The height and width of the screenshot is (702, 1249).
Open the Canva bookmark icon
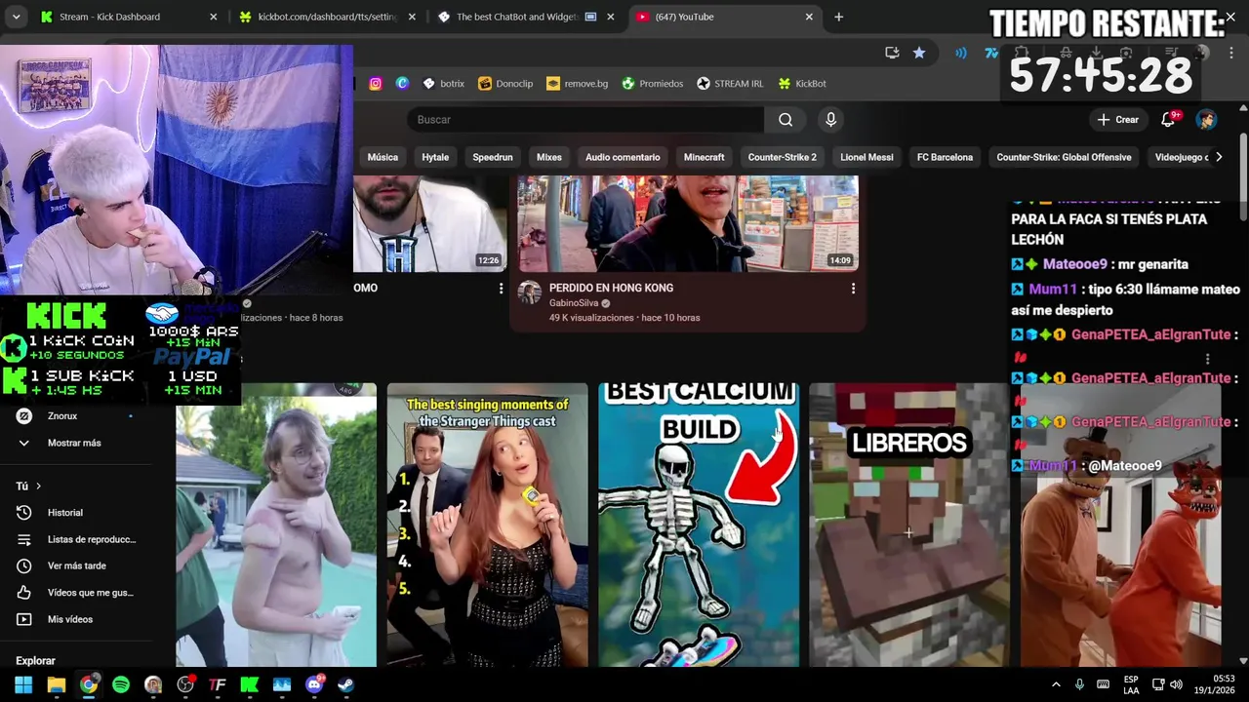[402, 84]
